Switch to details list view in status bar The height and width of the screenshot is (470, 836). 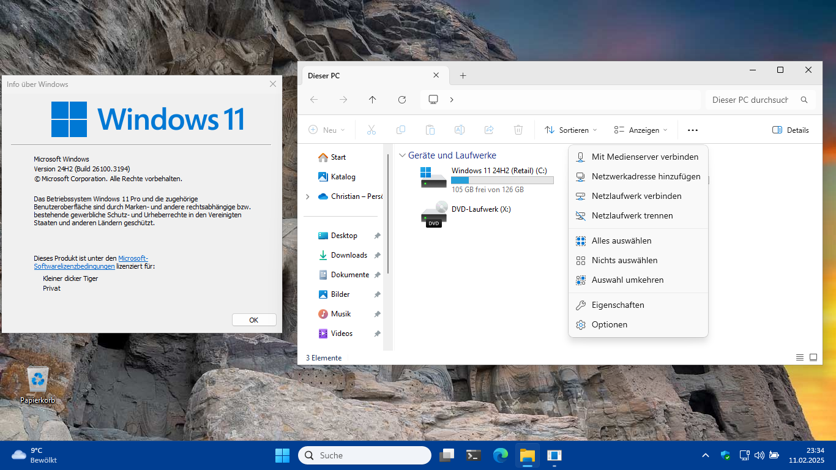point(800,357)
